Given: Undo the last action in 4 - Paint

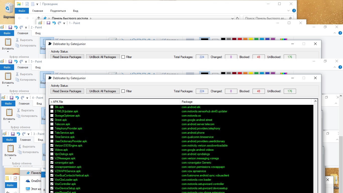Looking at the screenshot, I should tap(17, 98).
